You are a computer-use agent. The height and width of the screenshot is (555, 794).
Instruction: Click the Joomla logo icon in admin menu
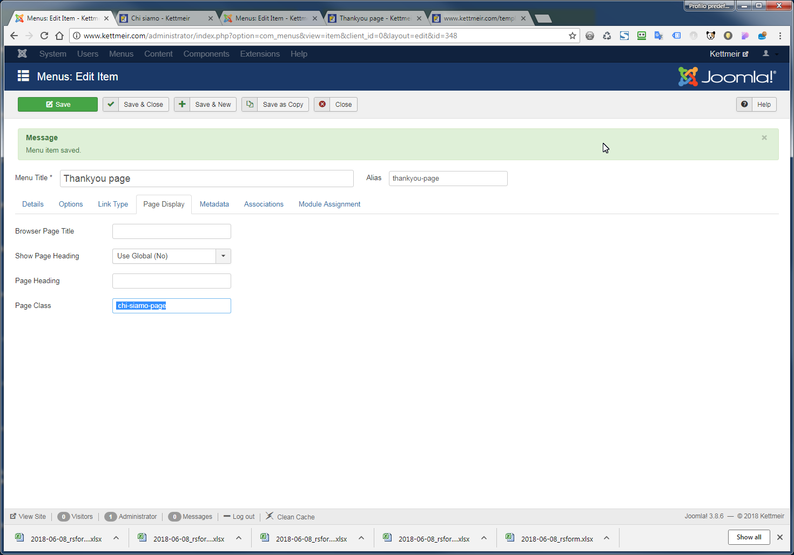[22, 53]
